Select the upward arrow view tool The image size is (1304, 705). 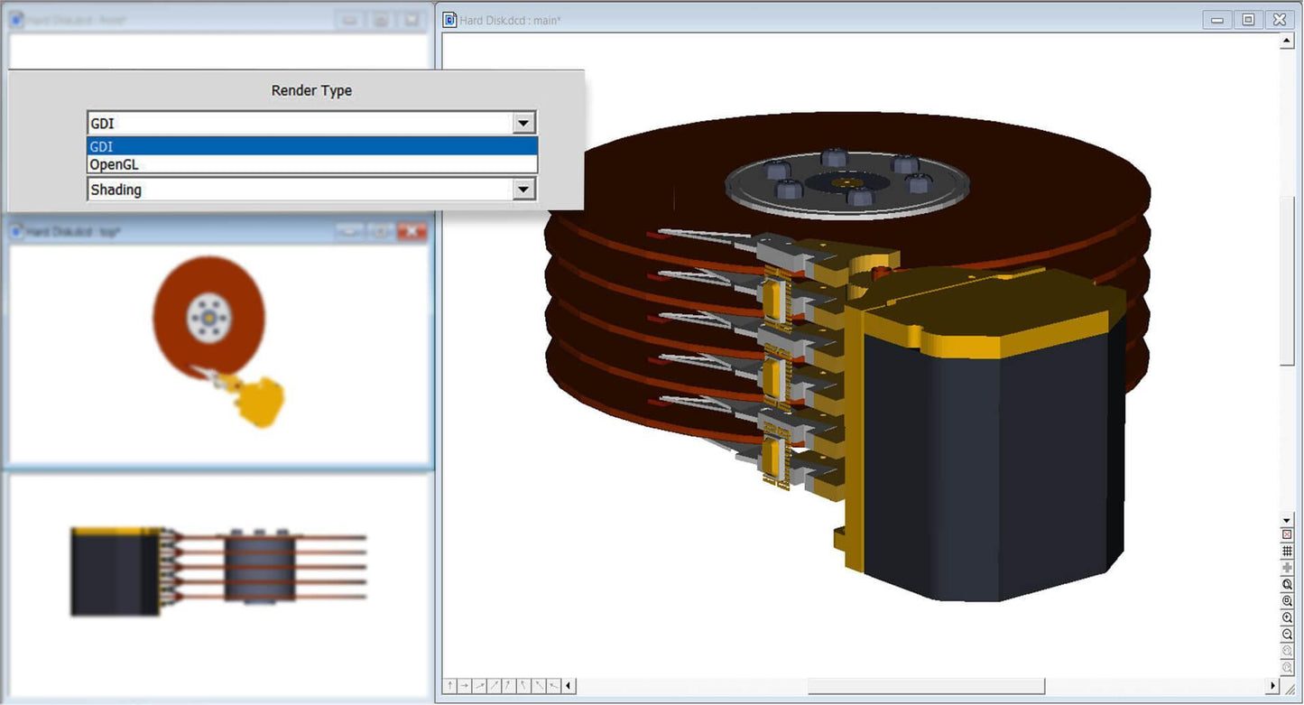[x=450, y=685]
